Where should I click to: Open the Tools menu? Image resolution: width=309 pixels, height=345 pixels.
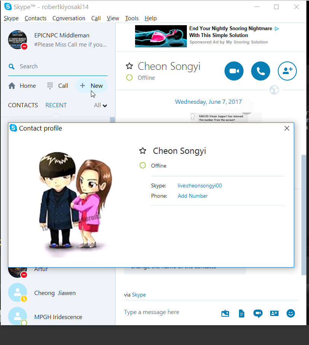[132, 18]
